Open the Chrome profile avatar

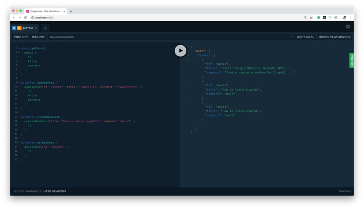click(x=344, y=18)
